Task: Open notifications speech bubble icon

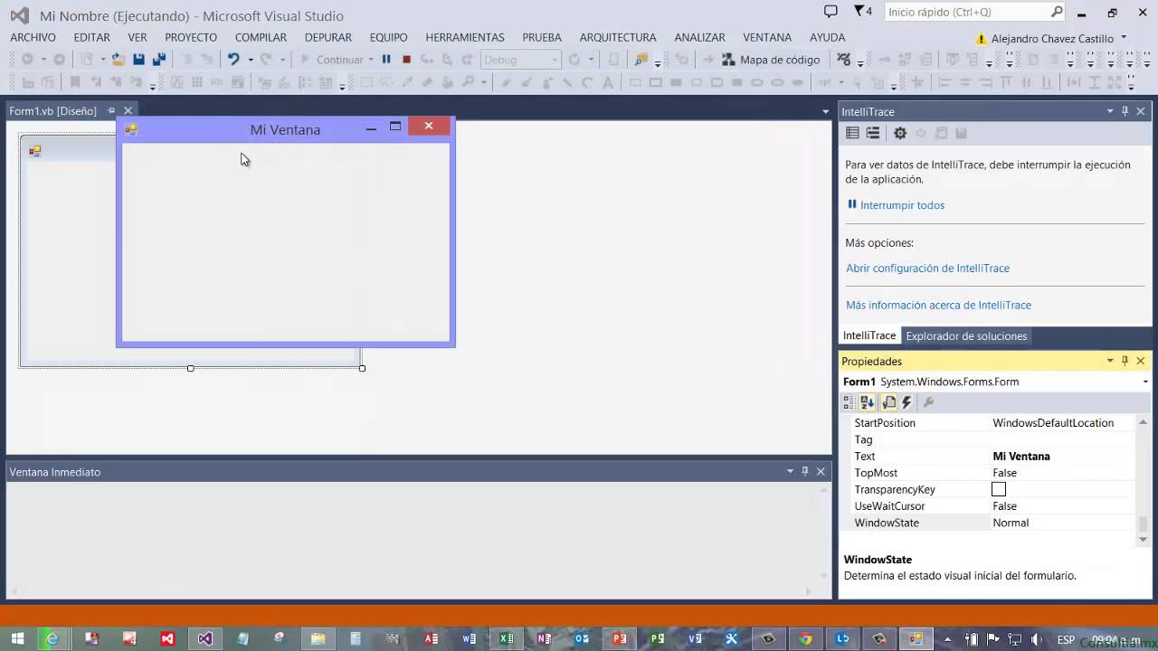Action: [831, 12]
